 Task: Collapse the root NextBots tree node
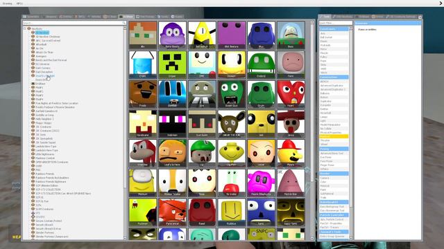click(25, 28)
